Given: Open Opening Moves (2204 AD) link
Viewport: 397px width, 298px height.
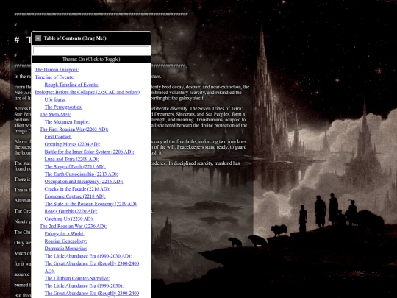Looking at the screenshot, I should [x=72, y=144].
